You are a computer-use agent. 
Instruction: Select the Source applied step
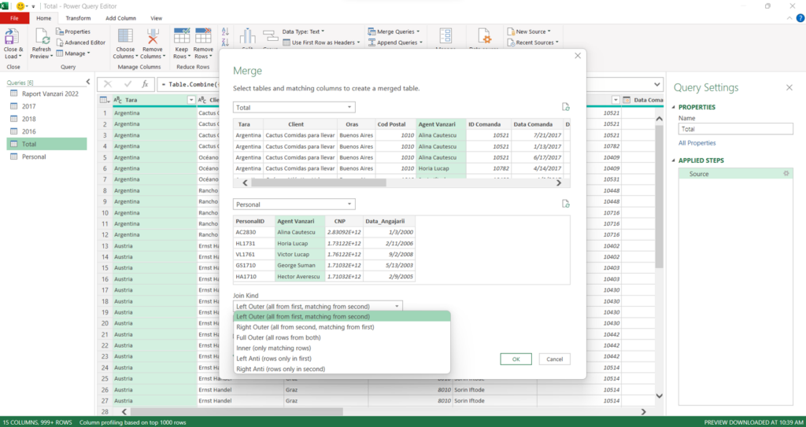(736, 174)
